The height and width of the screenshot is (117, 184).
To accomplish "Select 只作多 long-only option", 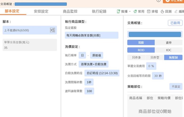I will 136,57.
